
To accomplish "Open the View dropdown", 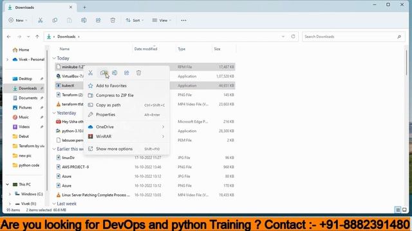I will pyautogui.click(x=162, y=20).
